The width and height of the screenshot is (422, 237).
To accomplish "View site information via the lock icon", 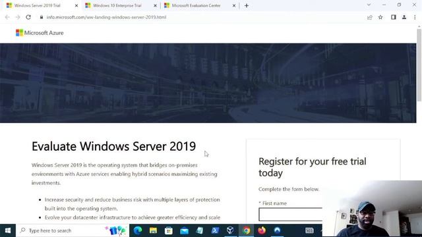I will point(41,17).
